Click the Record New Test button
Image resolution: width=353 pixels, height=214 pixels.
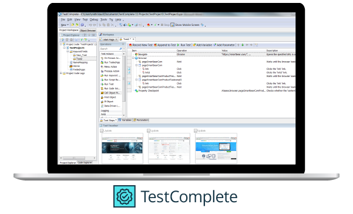pos(141,45)
